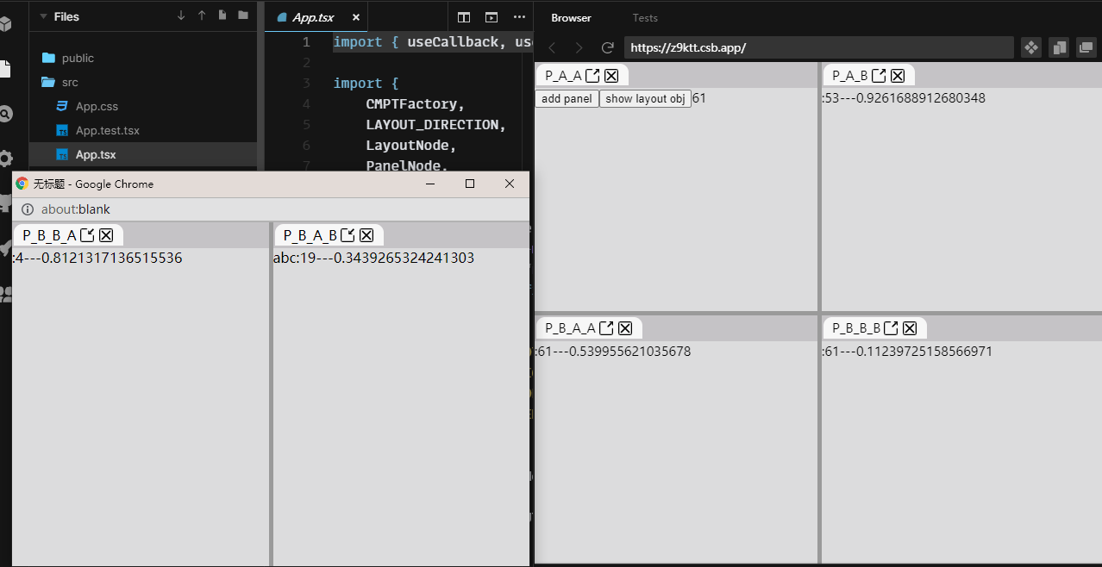The height and width of the screenshot is (567, 1102).
Task: Open the search icon in the activity sidebar
Action: [x=5, y=114]
